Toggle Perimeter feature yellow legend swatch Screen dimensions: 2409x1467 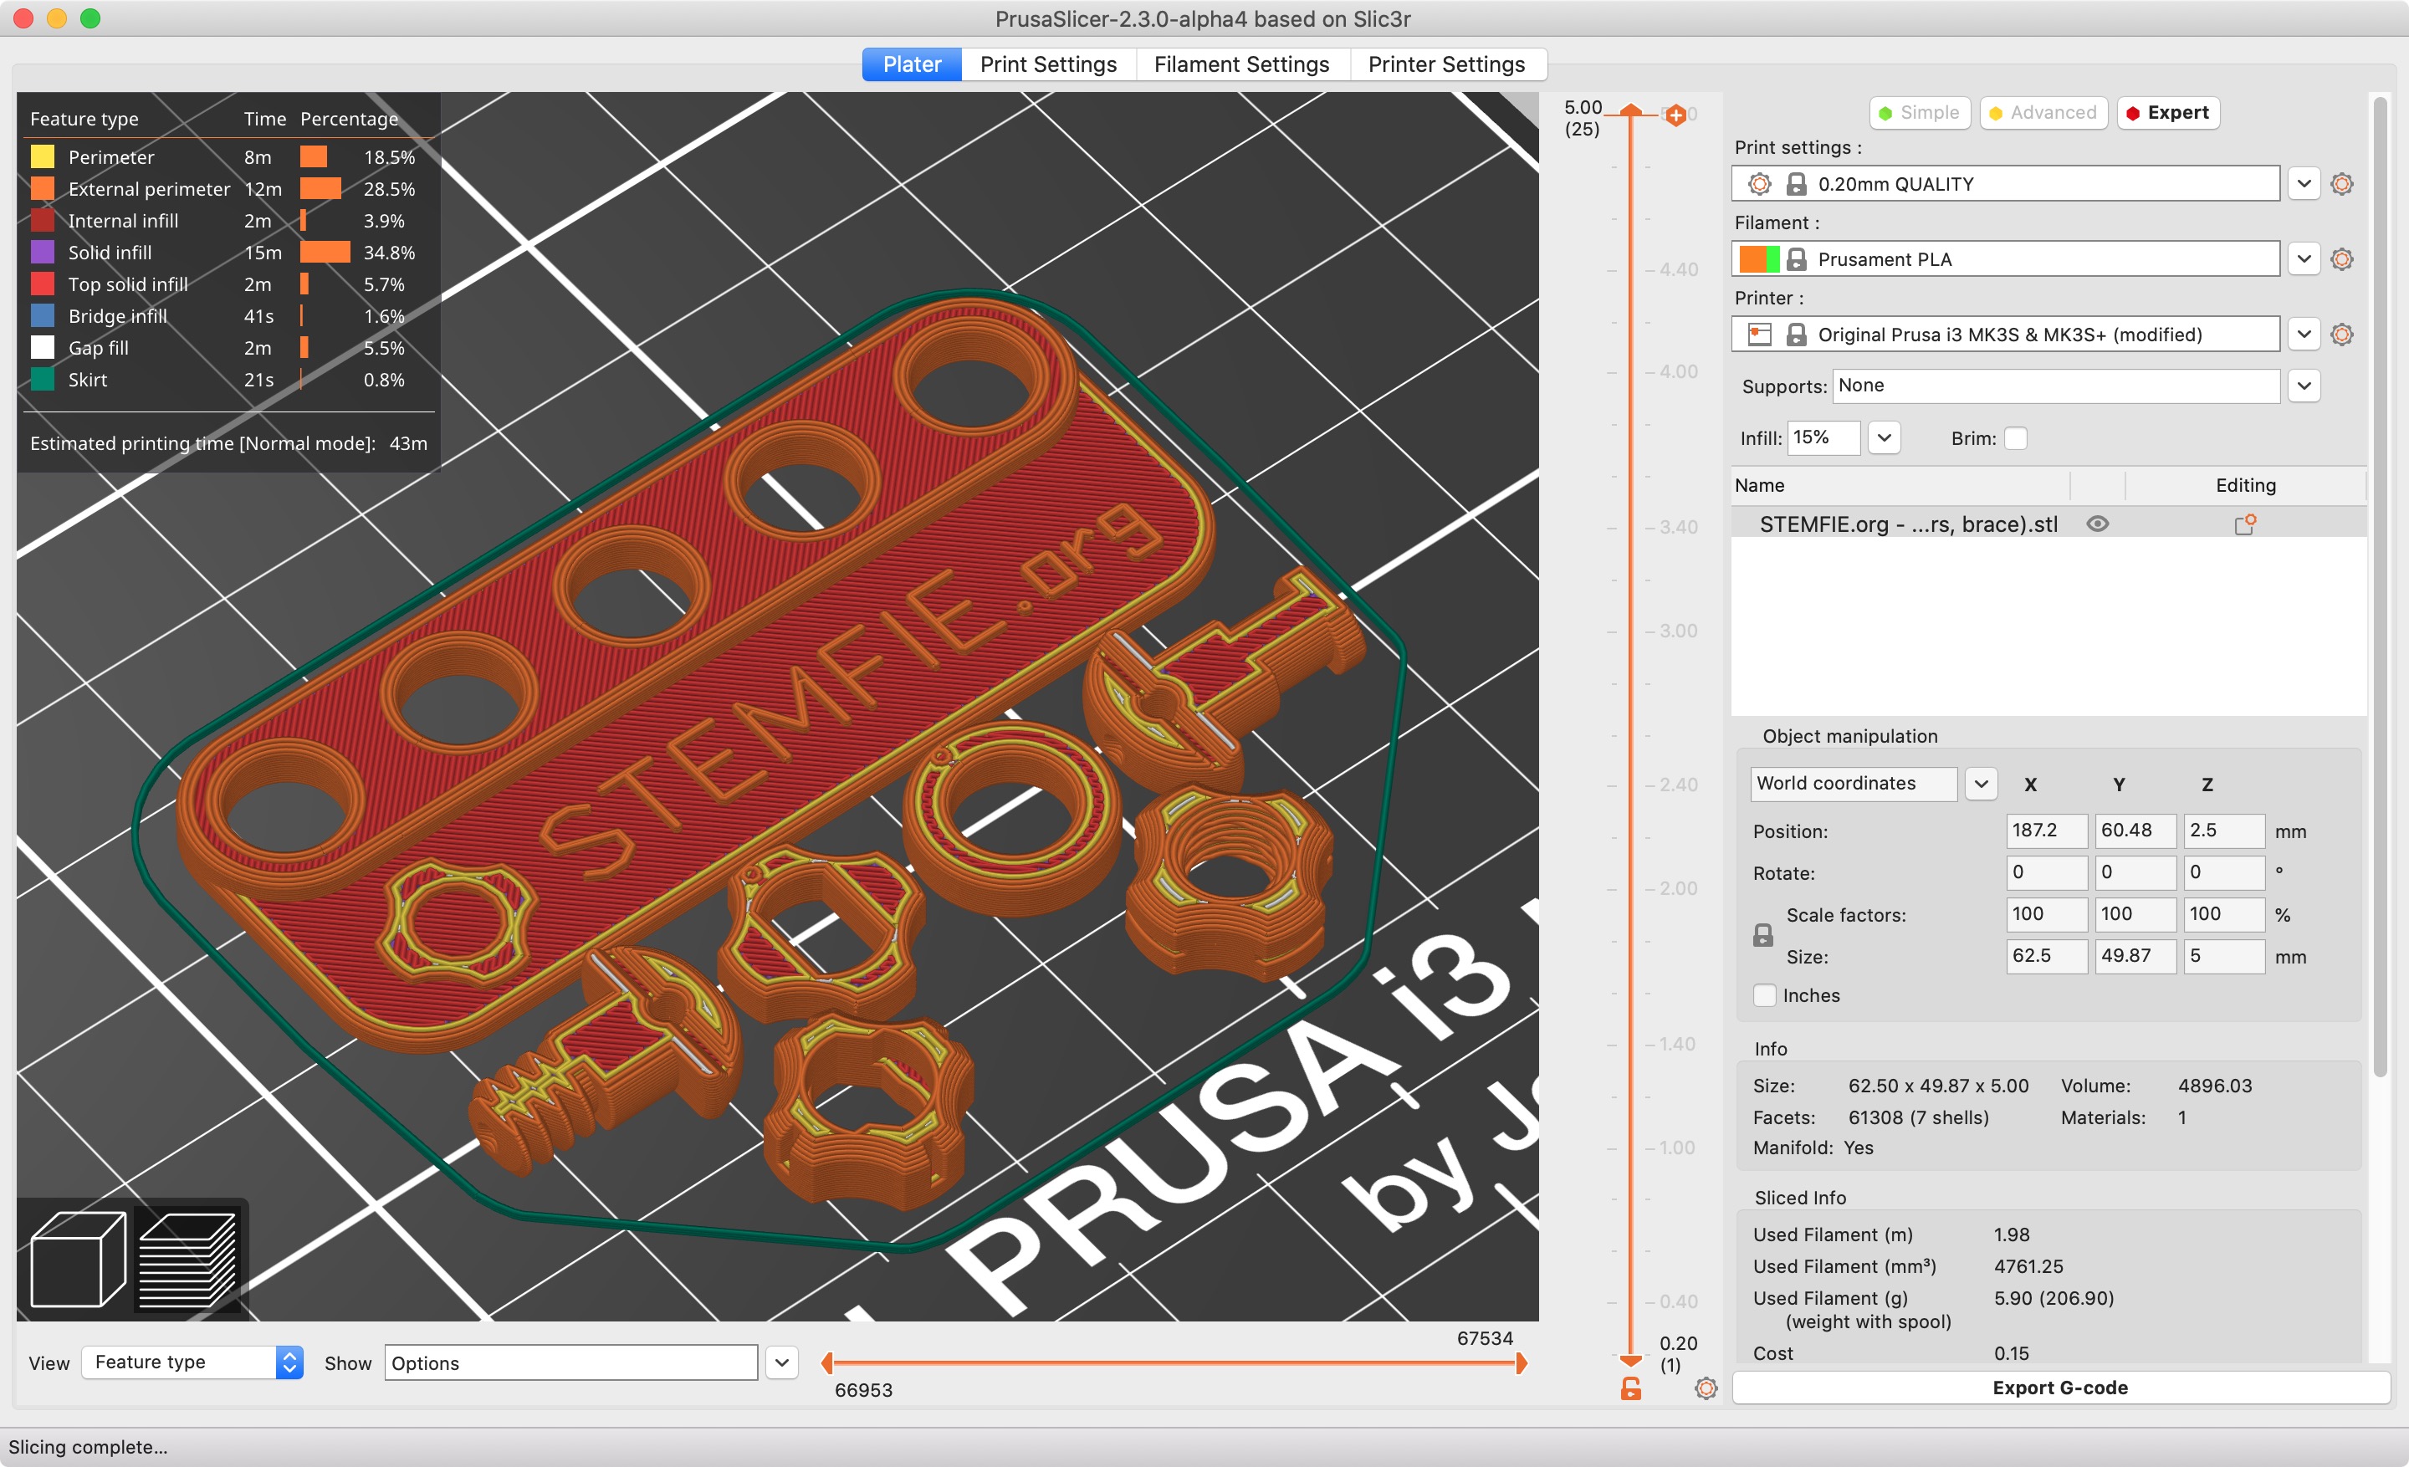tap(42, 156)
